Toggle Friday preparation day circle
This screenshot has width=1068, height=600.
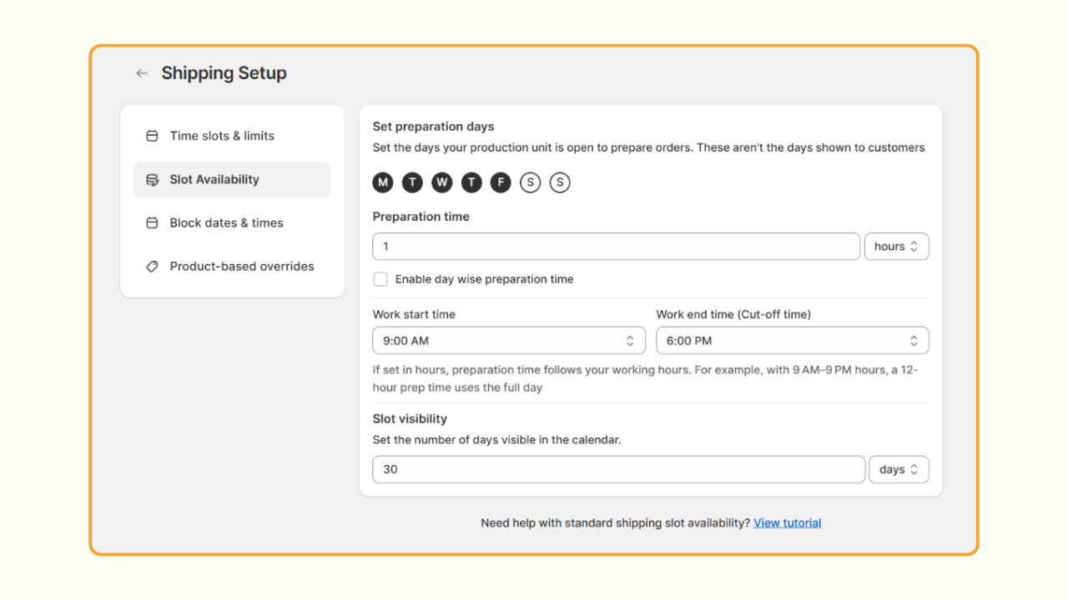[501, 182]
